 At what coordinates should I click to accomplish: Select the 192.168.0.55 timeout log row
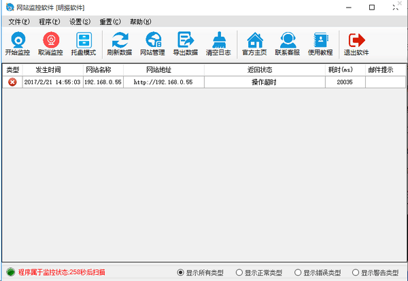tap(204, 82)
